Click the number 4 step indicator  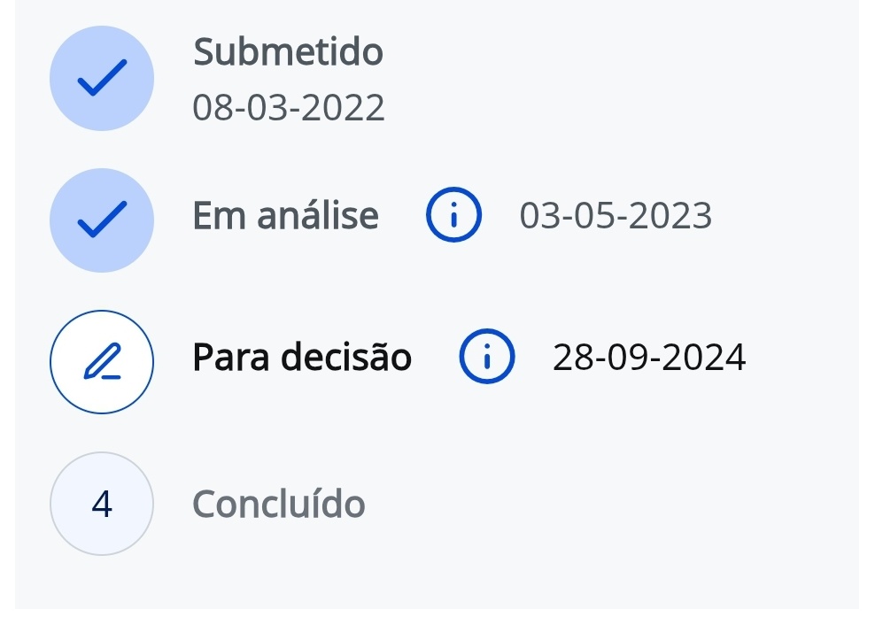coord(102,505)
